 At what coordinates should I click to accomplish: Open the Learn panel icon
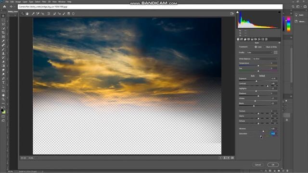coord(296,15)
